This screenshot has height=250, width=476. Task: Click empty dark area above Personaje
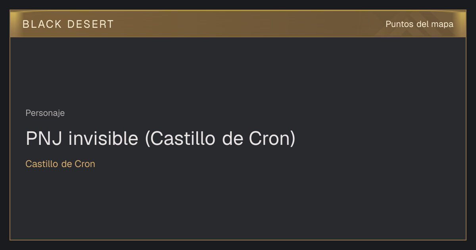point(238,71)
